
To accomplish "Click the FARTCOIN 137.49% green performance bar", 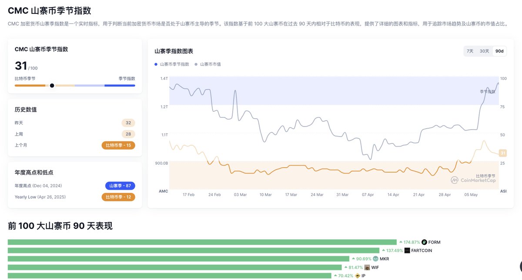I will point(194,250).
